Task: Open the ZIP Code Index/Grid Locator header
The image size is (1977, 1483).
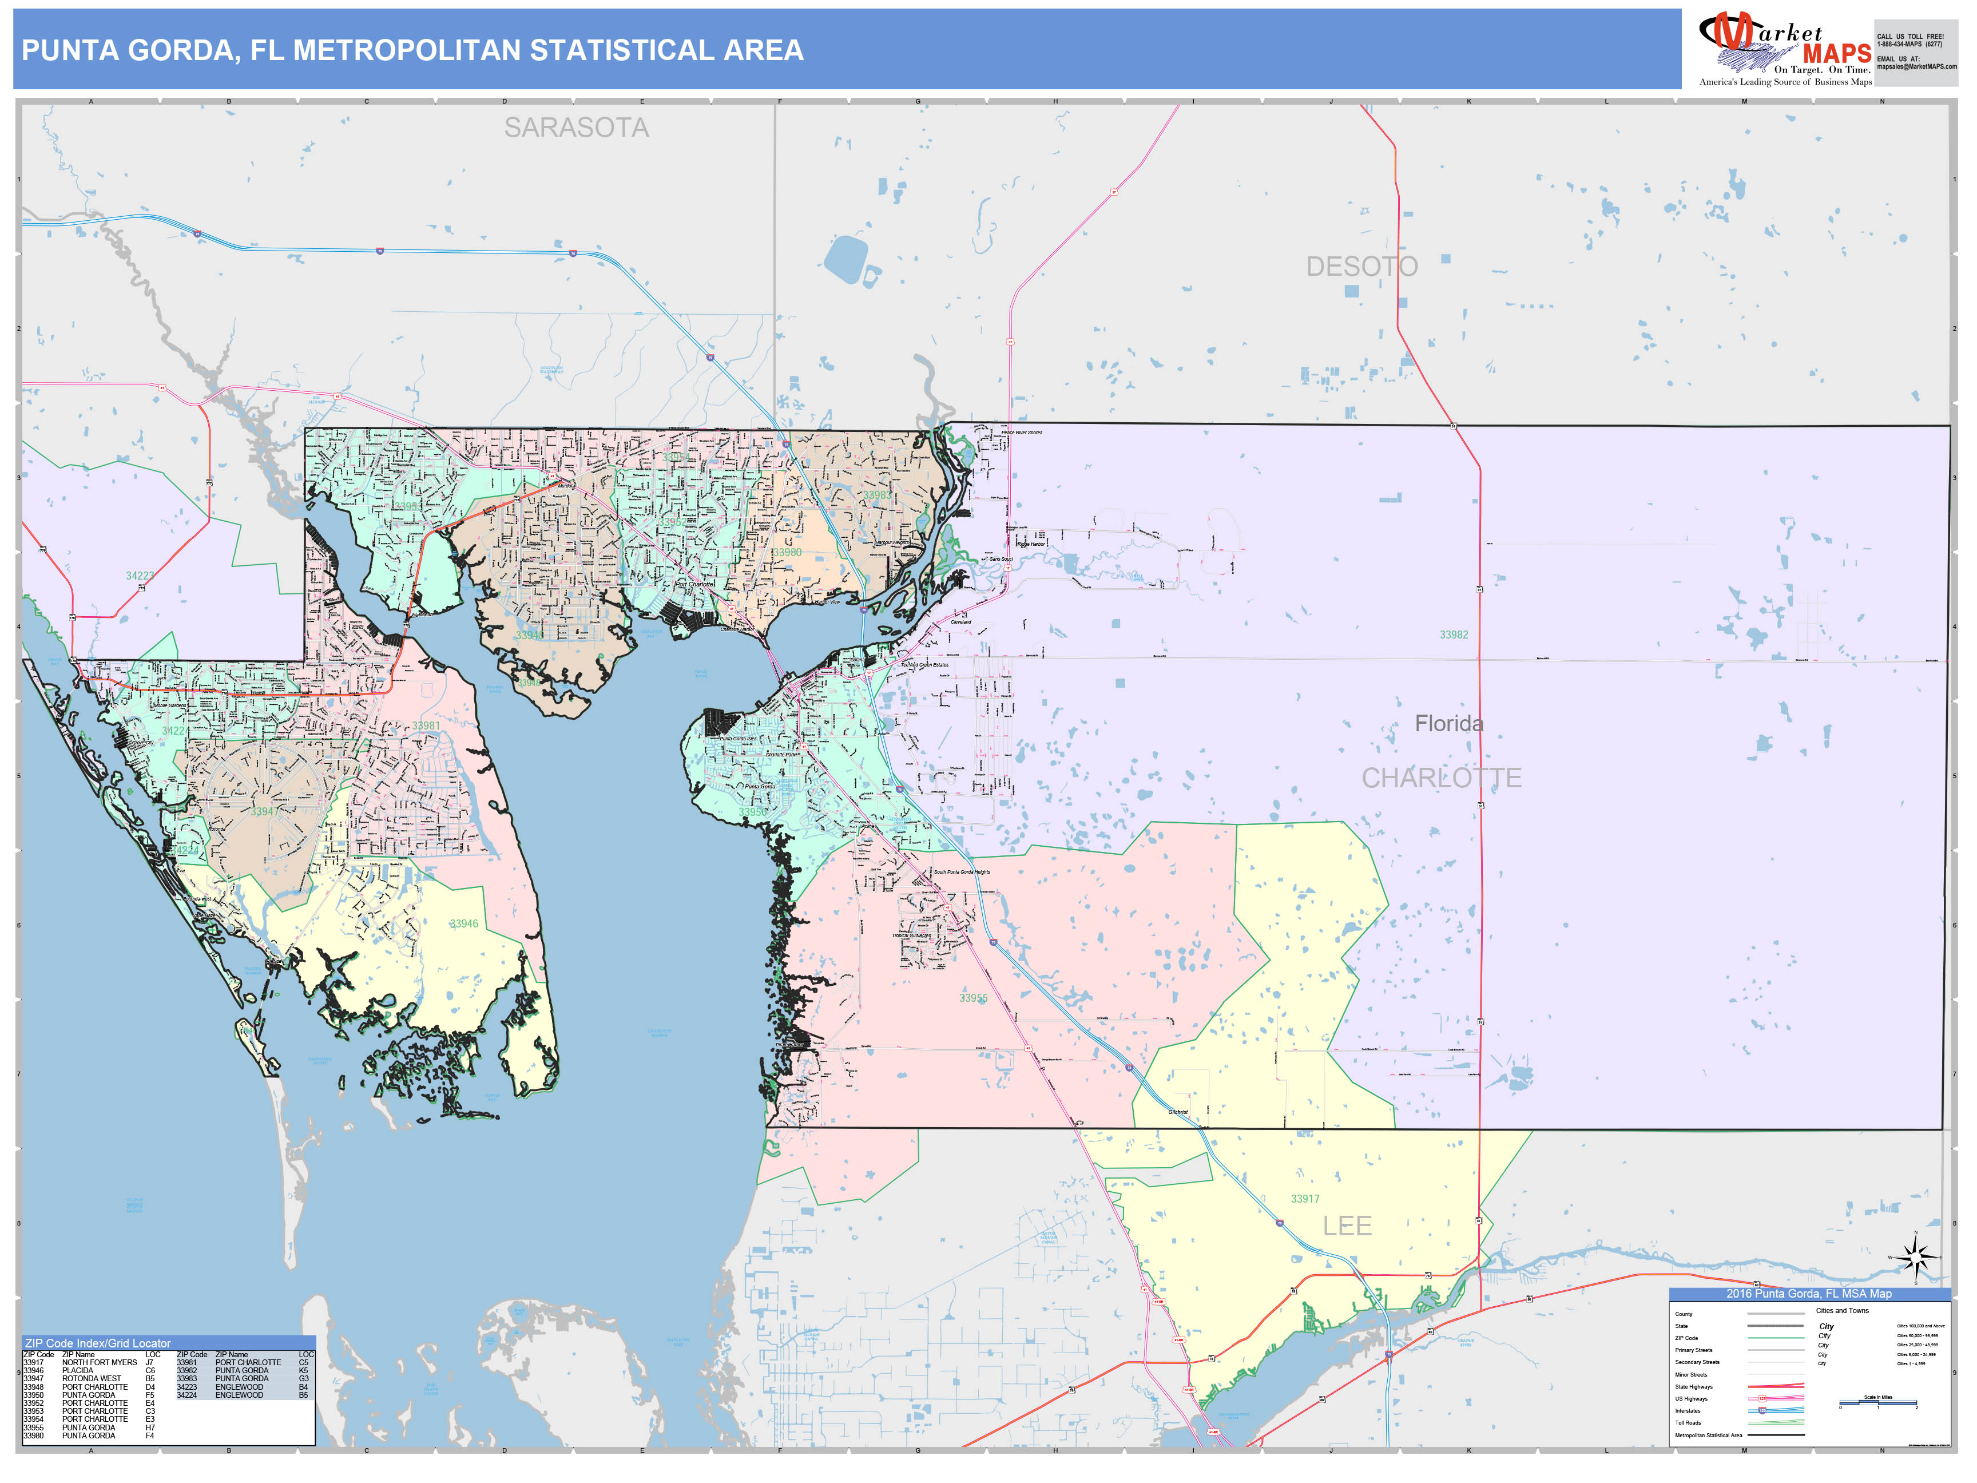Action: point(98,1343)
